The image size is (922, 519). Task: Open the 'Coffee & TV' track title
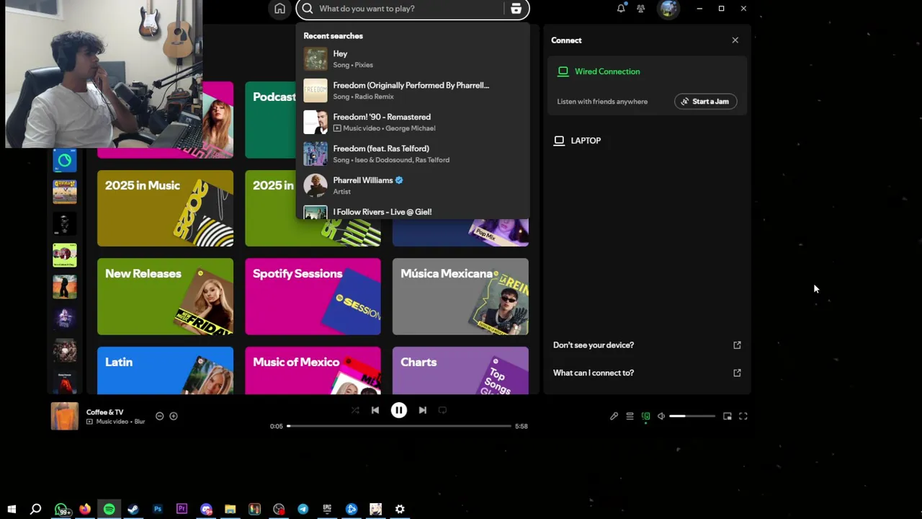(104, 412)
